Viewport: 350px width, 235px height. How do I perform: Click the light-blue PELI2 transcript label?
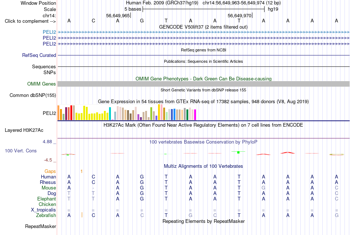click(x=49, y=32)
